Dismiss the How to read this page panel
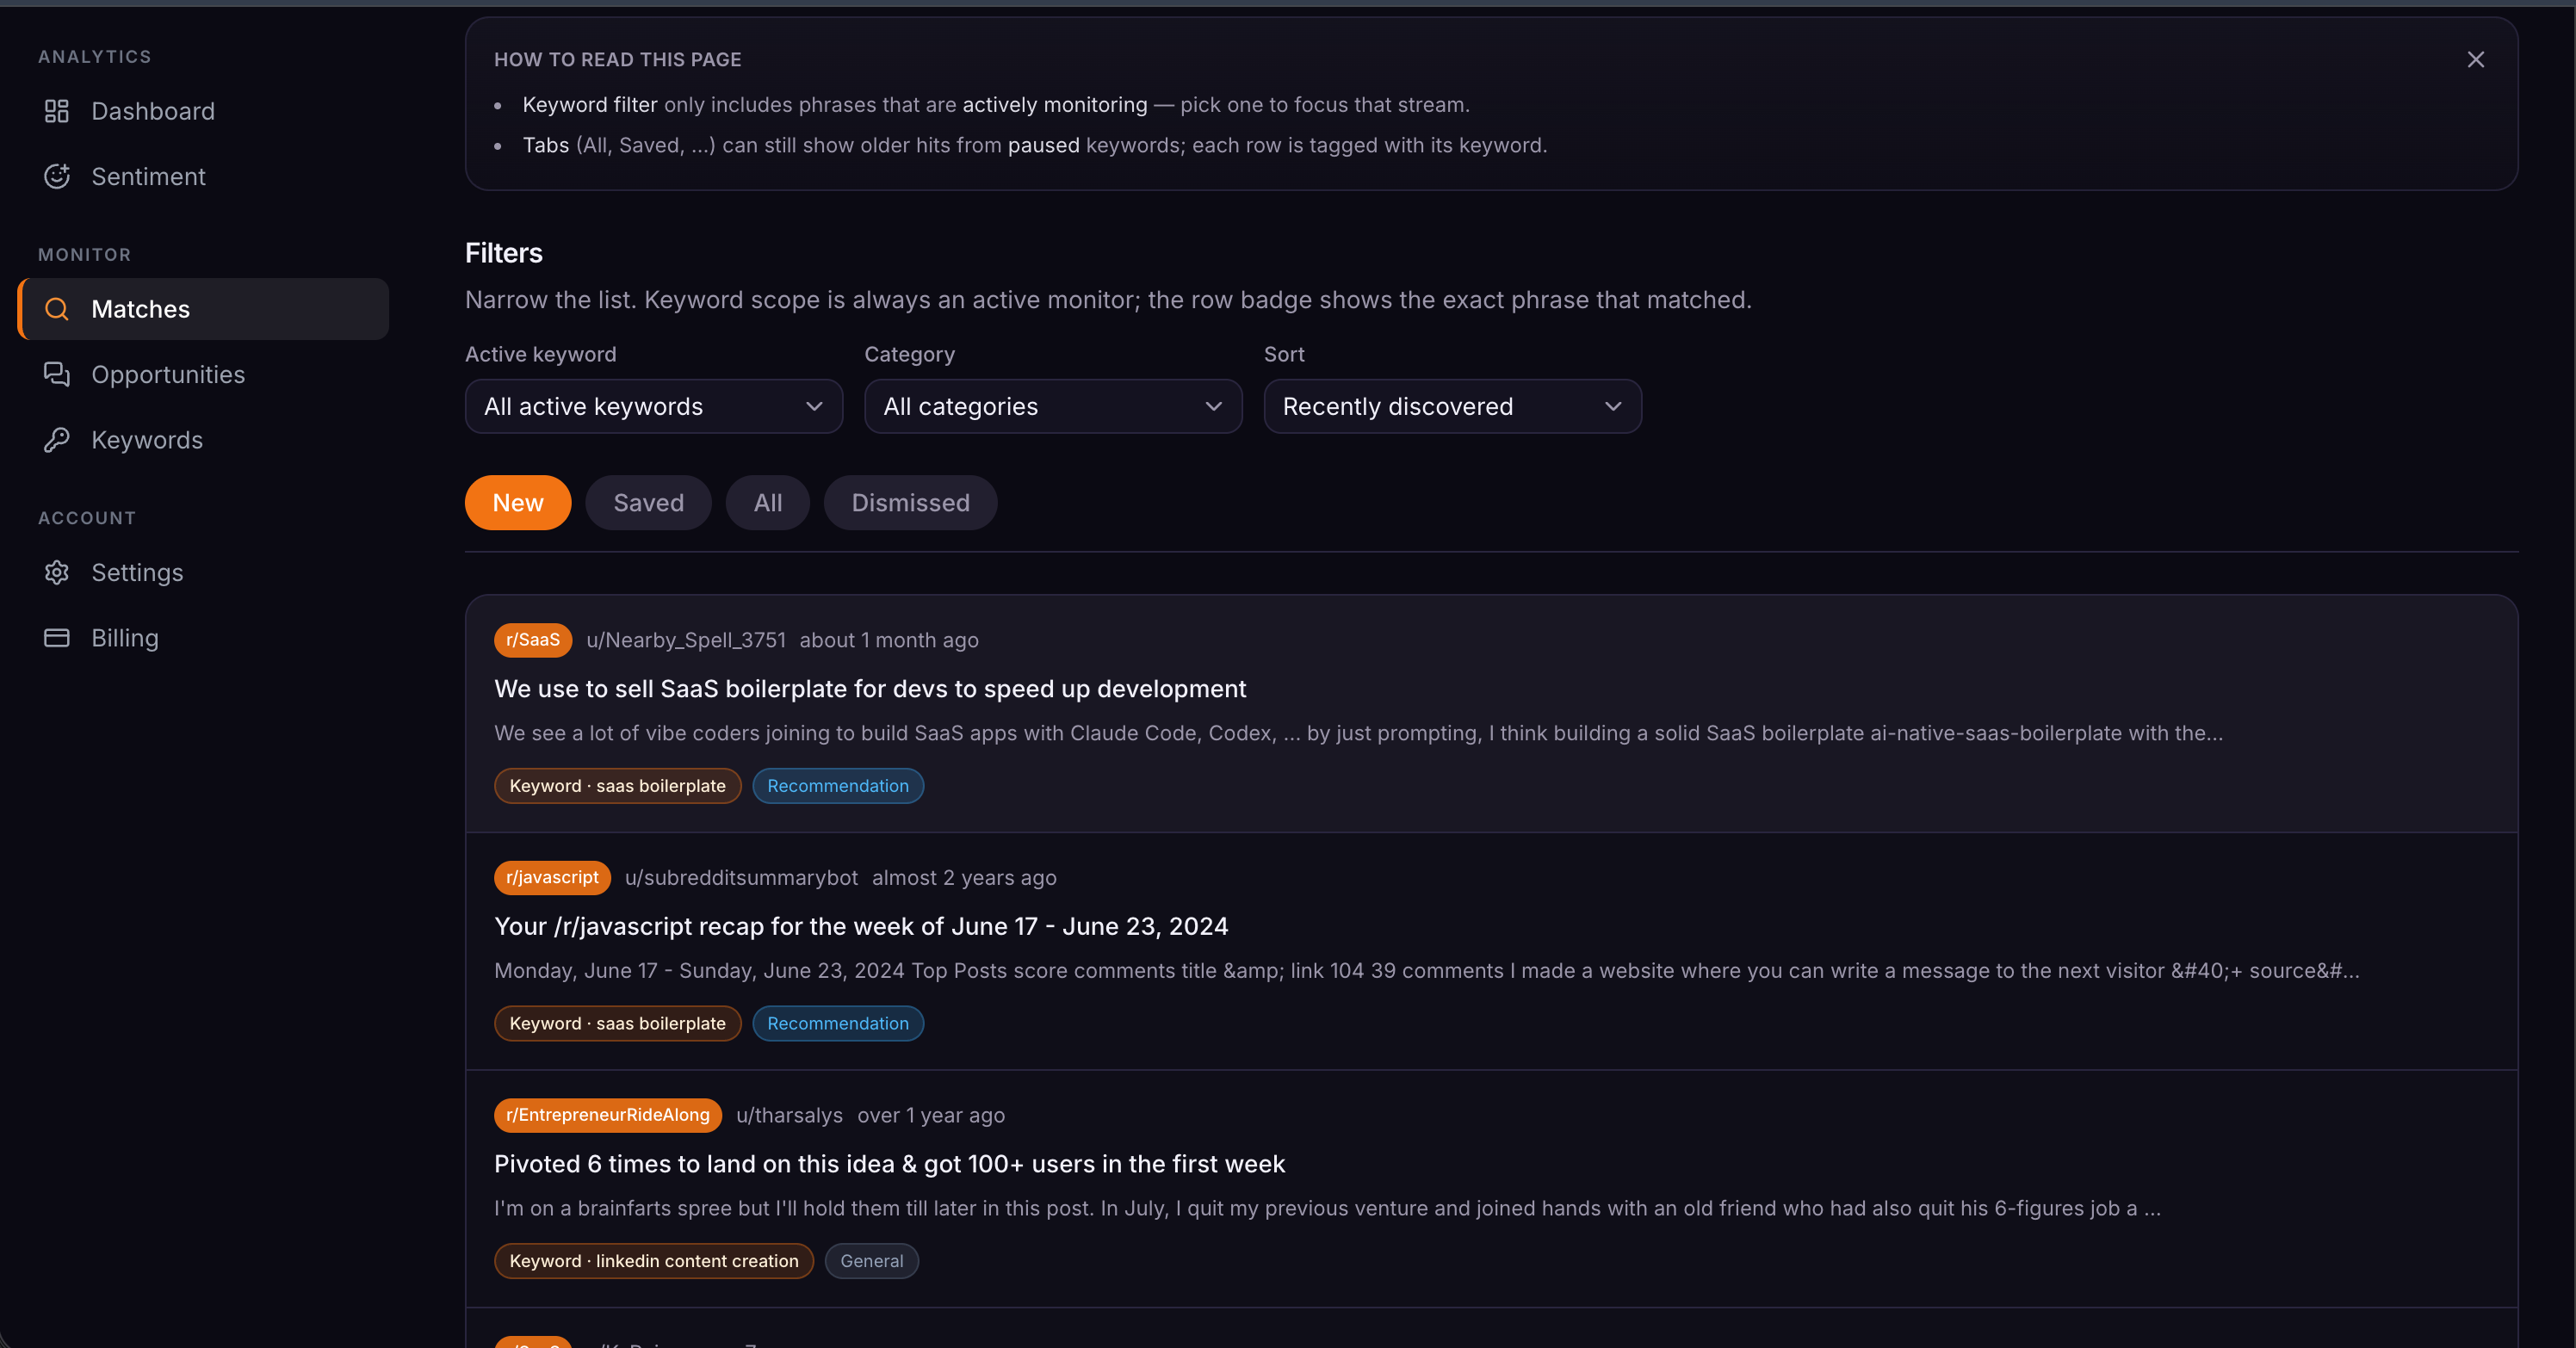Screen dimensions: 2576x1348 tap(2475, 60)
